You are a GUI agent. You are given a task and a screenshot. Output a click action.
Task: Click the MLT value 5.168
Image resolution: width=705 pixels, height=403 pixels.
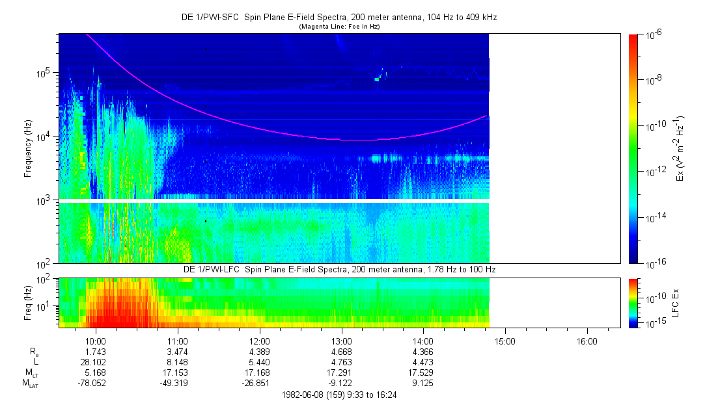(x=96, y=372)
